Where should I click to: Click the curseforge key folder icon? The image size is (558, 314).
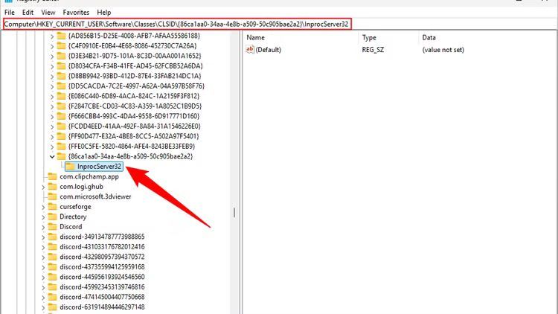tap(52, 207)
